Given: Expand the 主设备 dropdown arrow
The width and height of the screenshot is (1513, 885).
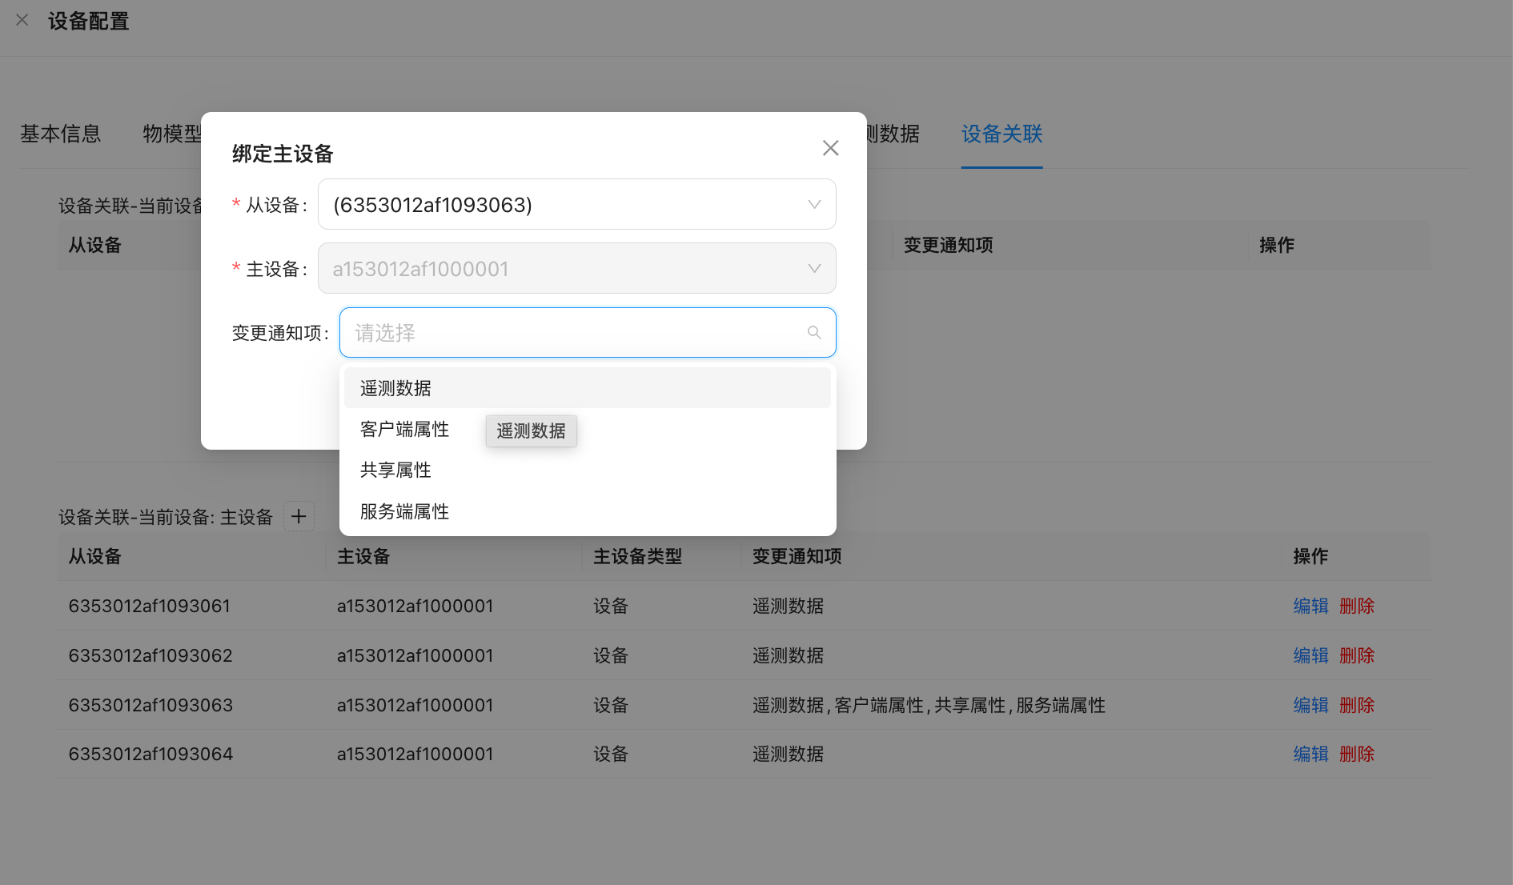Looking at the screenshot, I should [x=814, y=269].
